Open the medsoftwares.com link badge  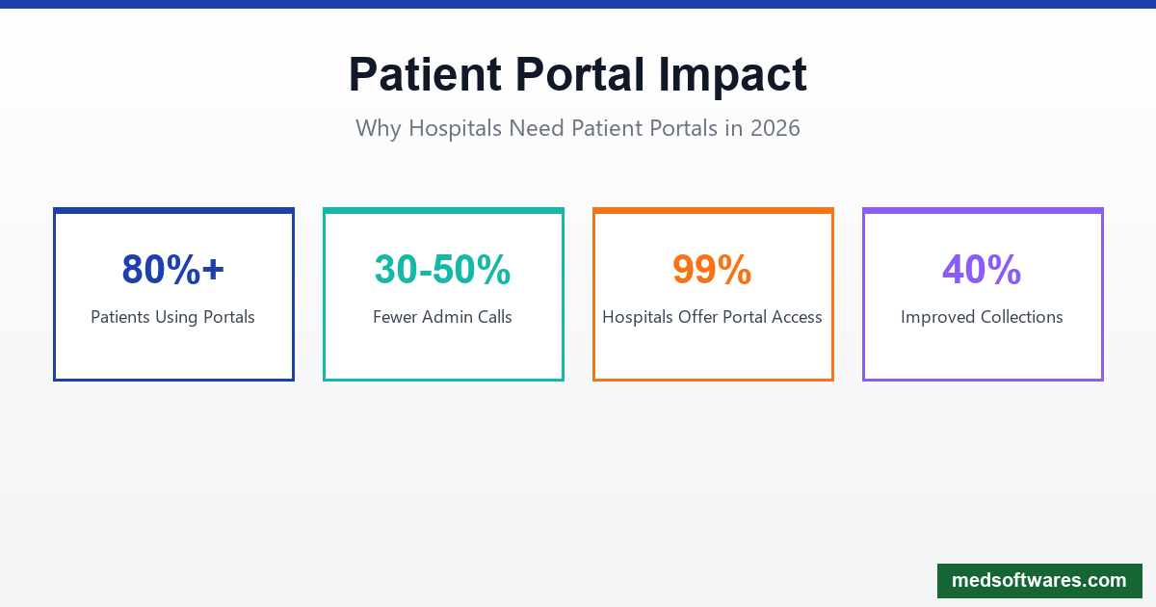1038,581
